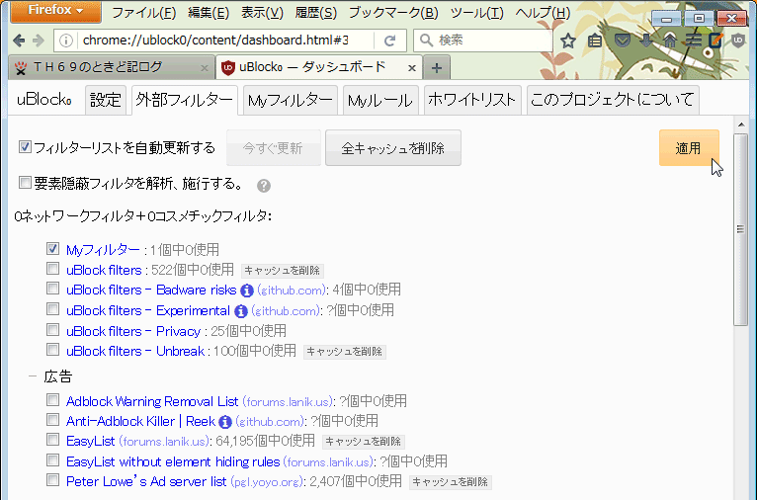Uncheck the Myフィルター checkbox
The image size is (757, 500).
click(52, 249)
